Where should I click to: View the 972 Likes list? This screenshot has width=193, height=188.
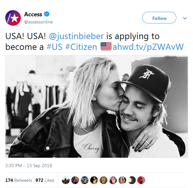click(x=45, y=180)
